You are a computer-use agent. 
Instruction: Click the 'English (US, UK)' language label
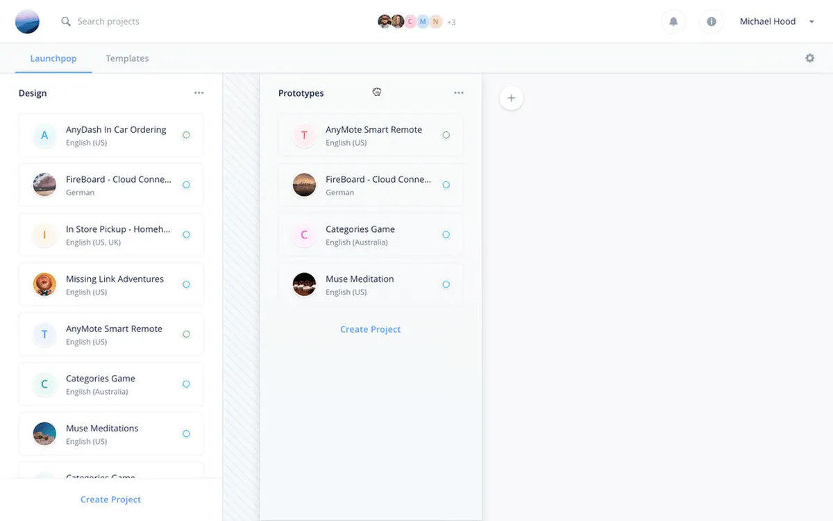(x=93, y=242)
